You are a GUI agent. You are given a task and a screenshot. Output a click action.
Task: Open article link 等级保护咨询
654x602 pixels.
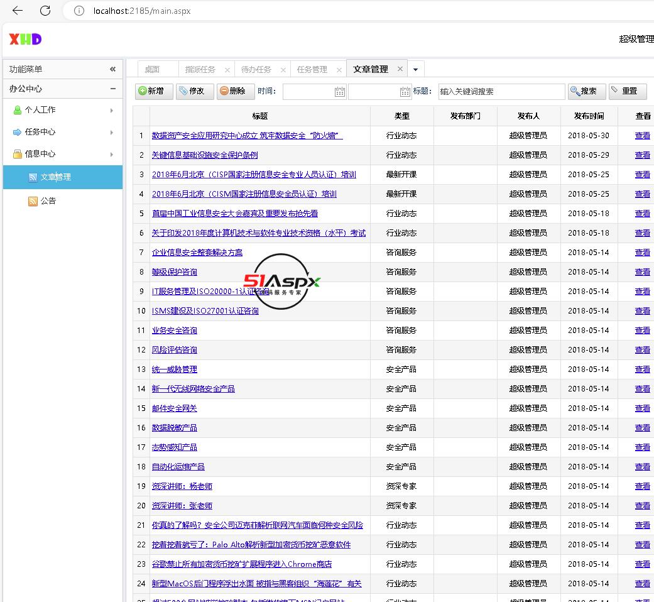[174, 272]
